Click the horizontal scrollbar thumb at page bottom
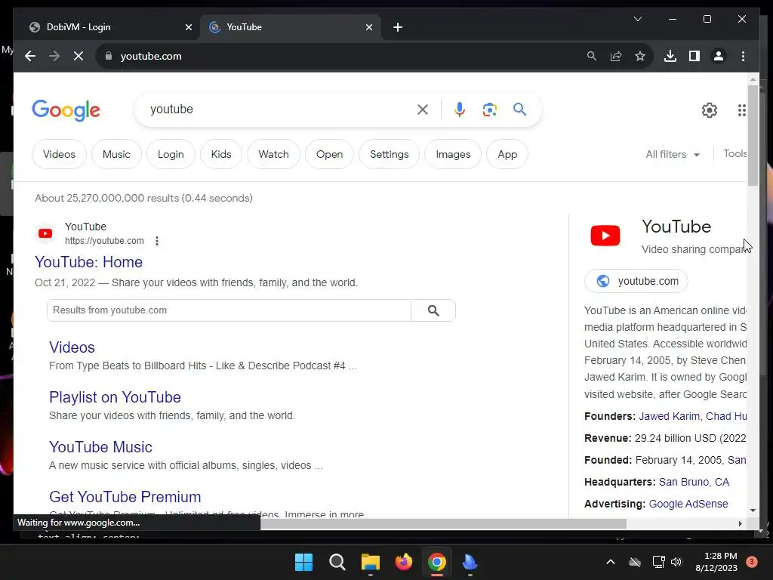Viewport: 773px width, 580px height. click(443, 524)
